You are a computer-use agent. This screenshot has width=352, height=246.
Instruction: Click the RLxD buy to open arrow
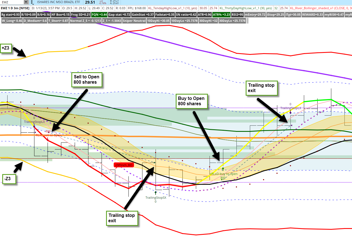tap(223, 169)
